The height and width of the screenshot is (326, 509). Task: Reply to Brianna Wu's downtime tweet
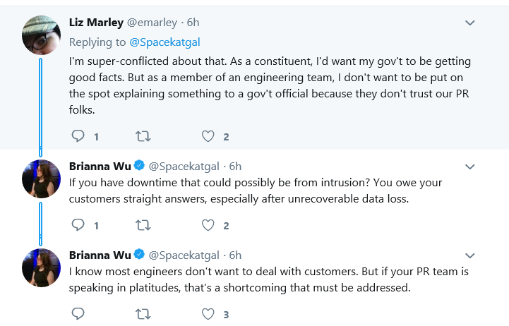tap(78, 225)
